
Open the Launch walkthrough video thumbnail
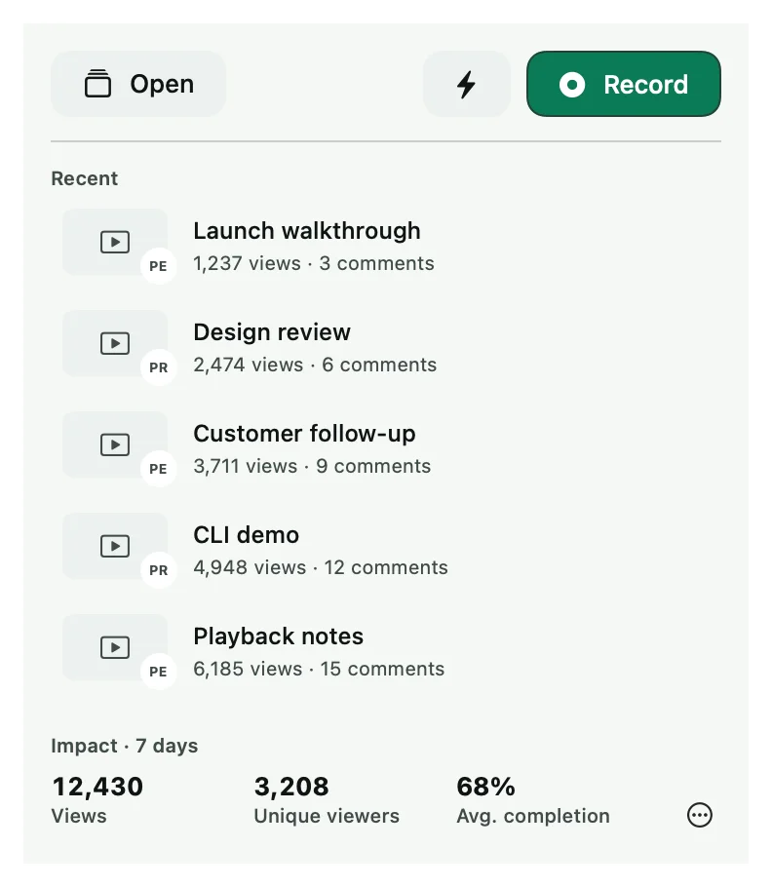tap(115, 242)
